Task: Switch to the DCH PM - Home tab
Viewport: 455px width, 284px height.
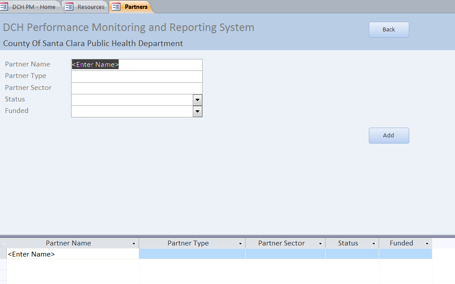Action: (34, 7)
